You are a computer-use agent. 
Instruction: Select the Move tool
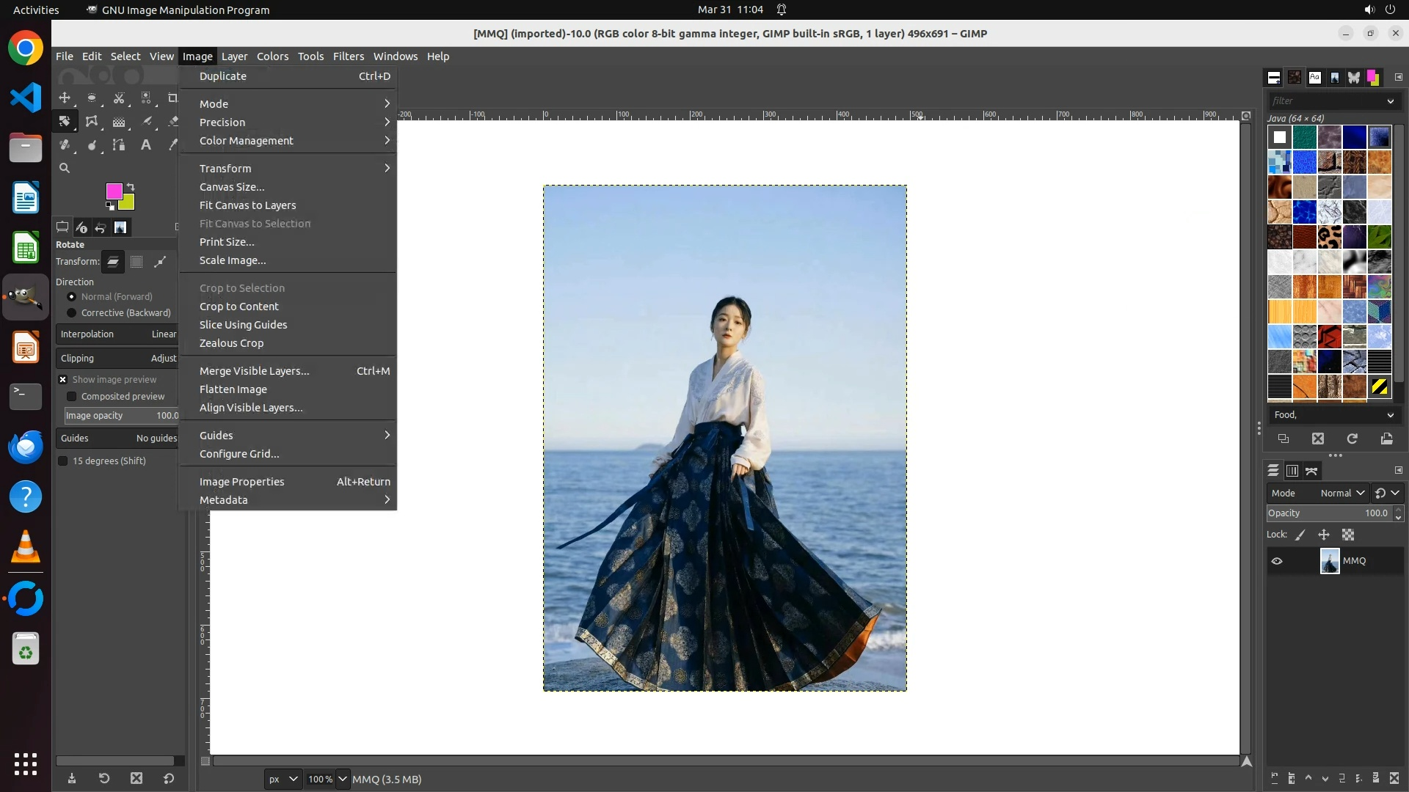pyautogui.click(x=65, y=98)
